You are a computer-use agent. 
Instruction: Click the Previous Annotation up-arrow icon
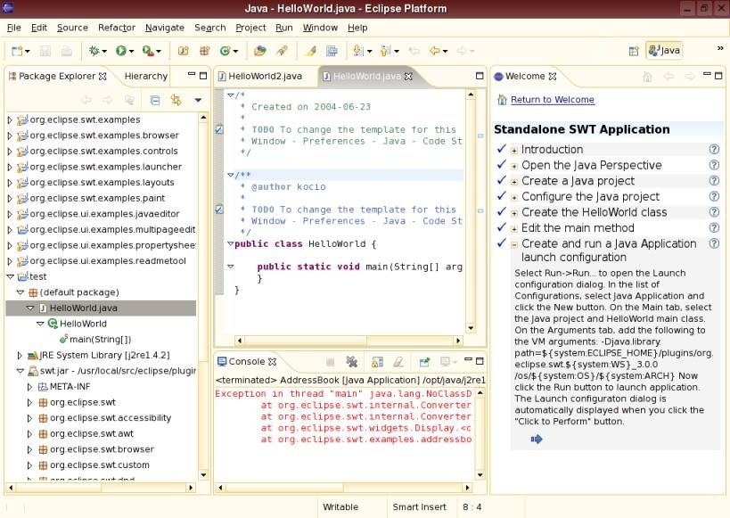(x=385, y=51)
